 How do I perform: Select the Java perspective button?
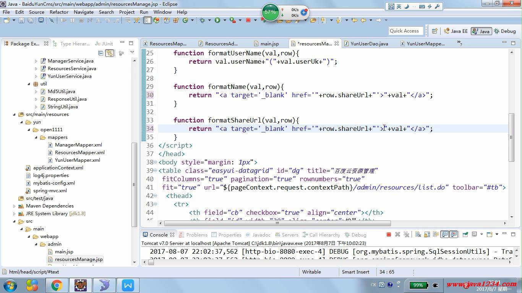(481, 31)
